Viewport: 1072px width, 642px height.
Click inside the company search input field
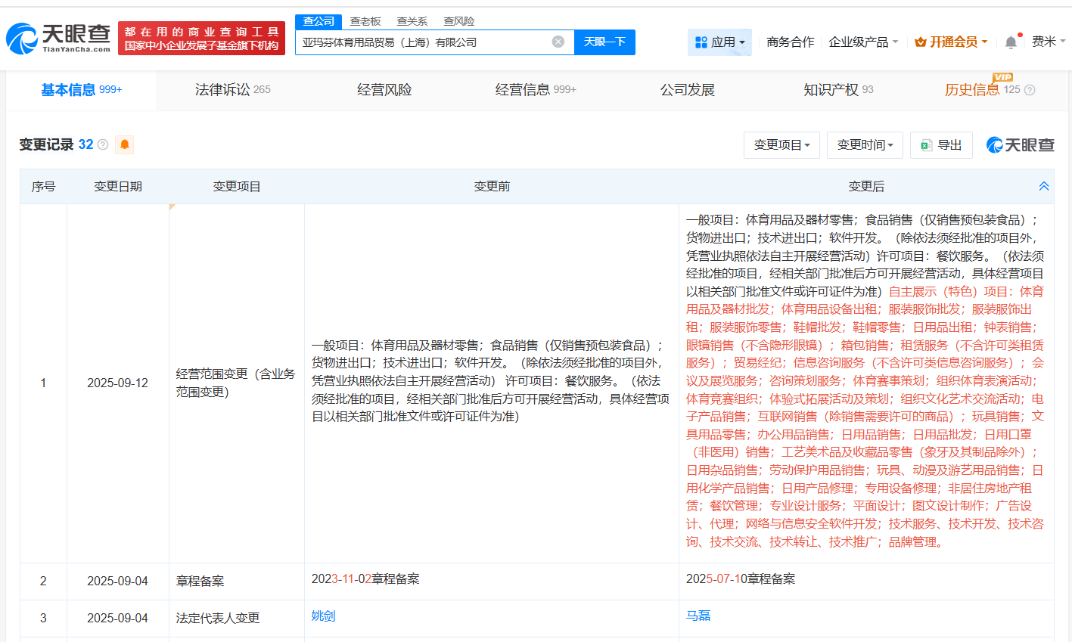coord(431,42)
